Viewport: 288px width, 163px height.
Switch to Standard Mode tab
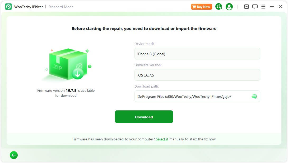pos(61,7)
